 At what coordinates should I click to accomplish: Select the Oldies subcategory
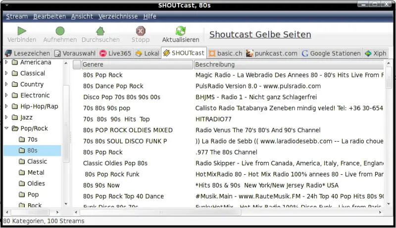(32, 184)
